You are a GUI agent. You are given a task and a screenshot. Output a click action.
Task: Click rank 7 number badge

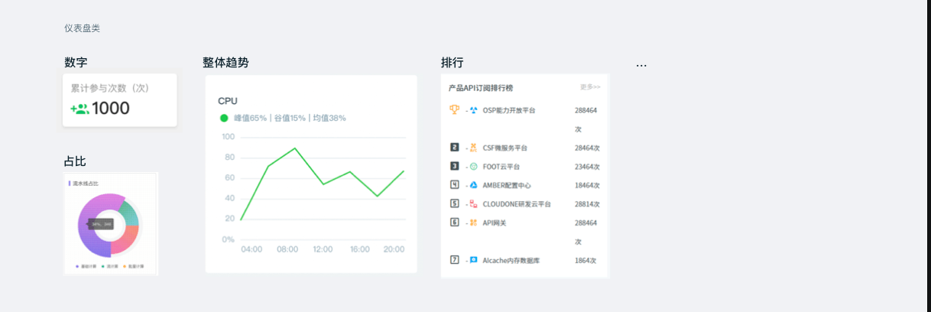(x=455, y=260)
